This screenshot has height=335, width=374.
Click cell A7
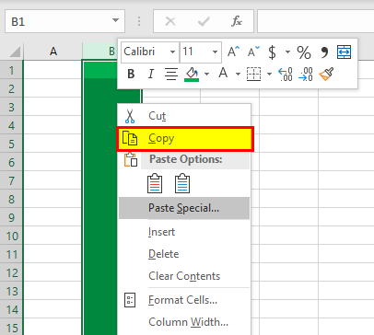(x=53, y=180)
